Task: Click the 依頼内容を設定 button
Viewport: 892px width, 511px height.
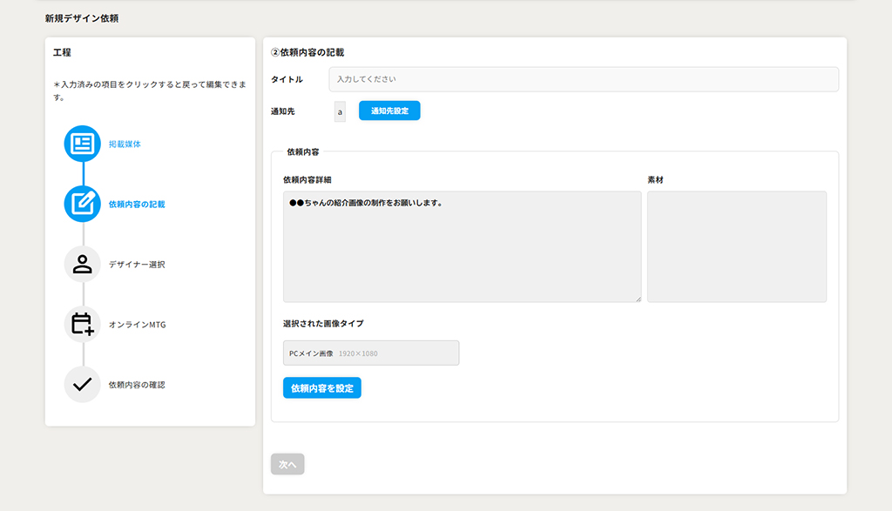Action: [x=322, y=388]
